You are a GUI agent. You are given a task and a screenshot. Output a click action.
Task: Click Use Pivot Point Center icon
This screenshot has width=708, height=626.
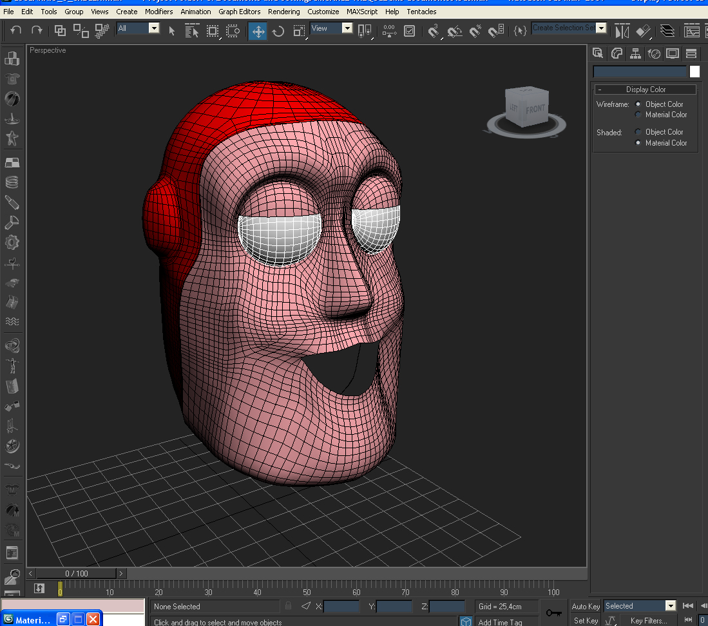(365, 31)
